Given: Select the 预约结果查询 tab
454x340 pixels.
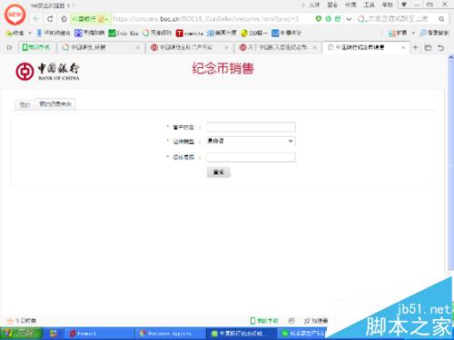Looking at the screenshot, I should click(55, 104).
